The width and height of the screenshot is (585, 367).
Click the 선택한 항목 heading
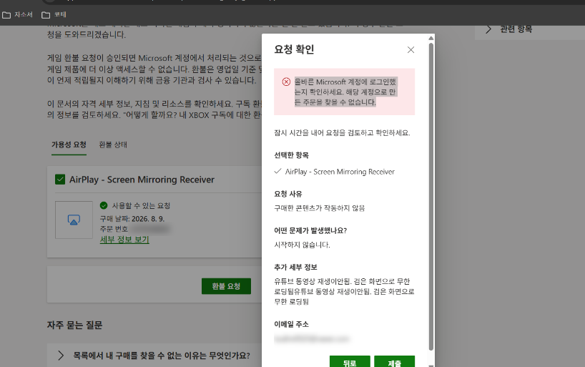291,155
